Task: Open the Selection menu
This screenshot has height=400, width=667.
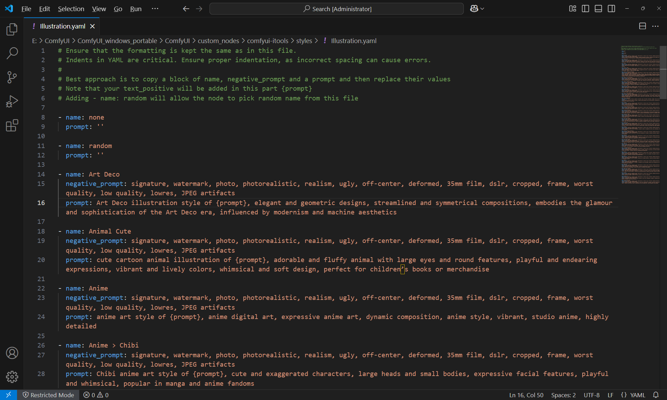Action: (x=71, y=9)
